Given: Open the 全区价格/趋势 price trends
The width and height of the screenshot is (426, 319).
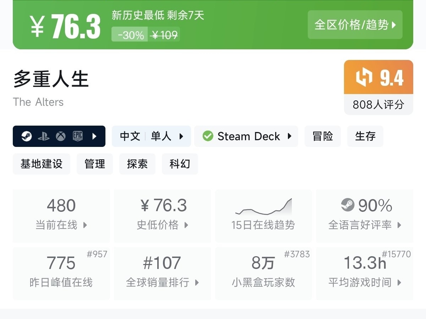Looking at the screenshot, I should tap(355, 25).
